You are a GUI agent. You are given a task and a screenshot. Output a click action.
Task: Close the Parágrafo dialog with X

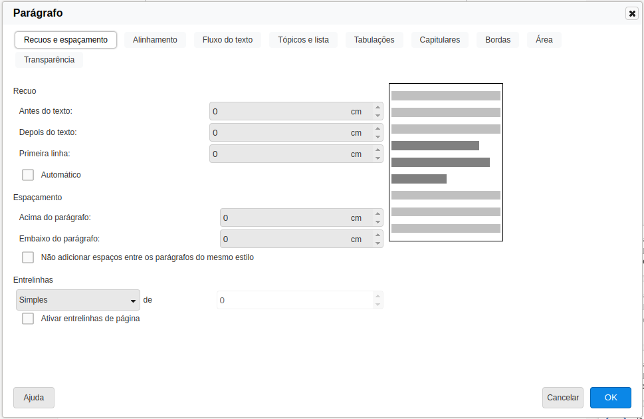[632, 13]
